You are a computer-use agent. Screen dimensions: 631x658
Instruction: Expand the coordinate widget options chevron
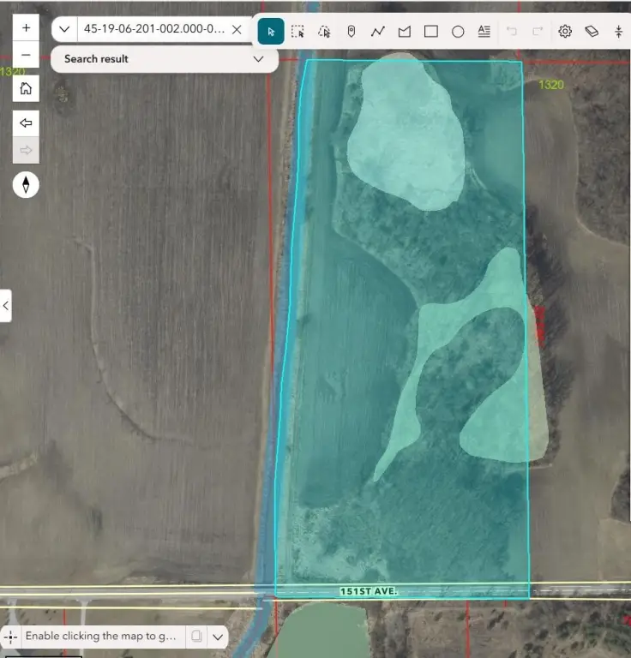pyautogui.click(x=218, y=637)
